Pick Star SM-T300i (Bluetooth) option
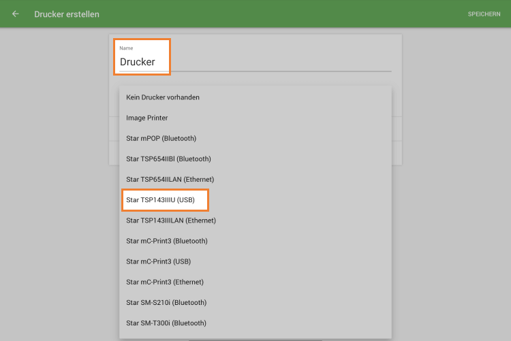The width and height of the screenshot is (511, 341). pyautogui.click(x=166, y=323)
